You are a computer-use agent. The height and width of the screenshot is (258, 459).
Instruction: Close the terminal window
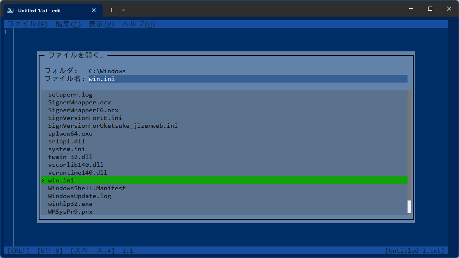pos(449,9)
